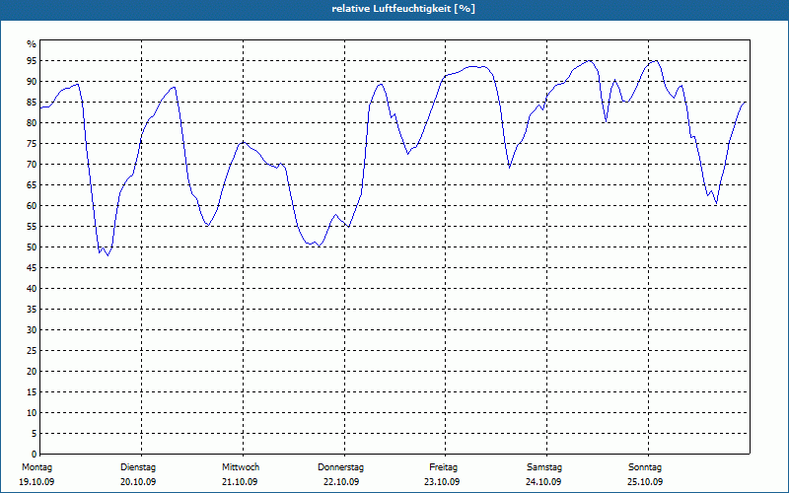
Task: Select the 'Mittwoch' day label
Action: (x=241, y=467)
